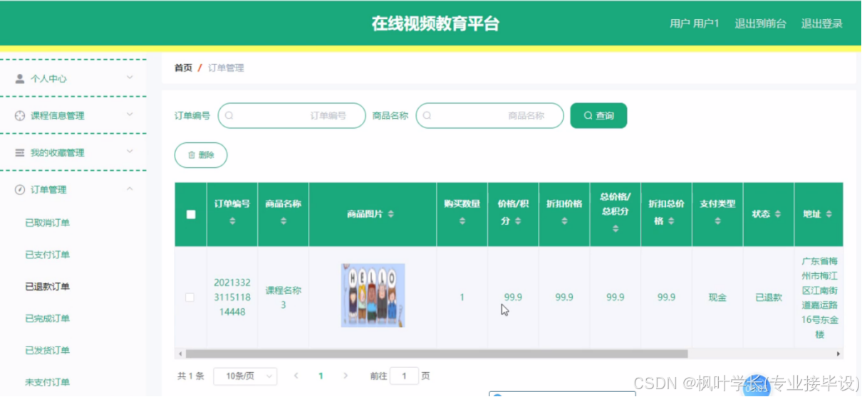Click 用户 用户1 in header

pyautogui.click(x=694, y=23)
